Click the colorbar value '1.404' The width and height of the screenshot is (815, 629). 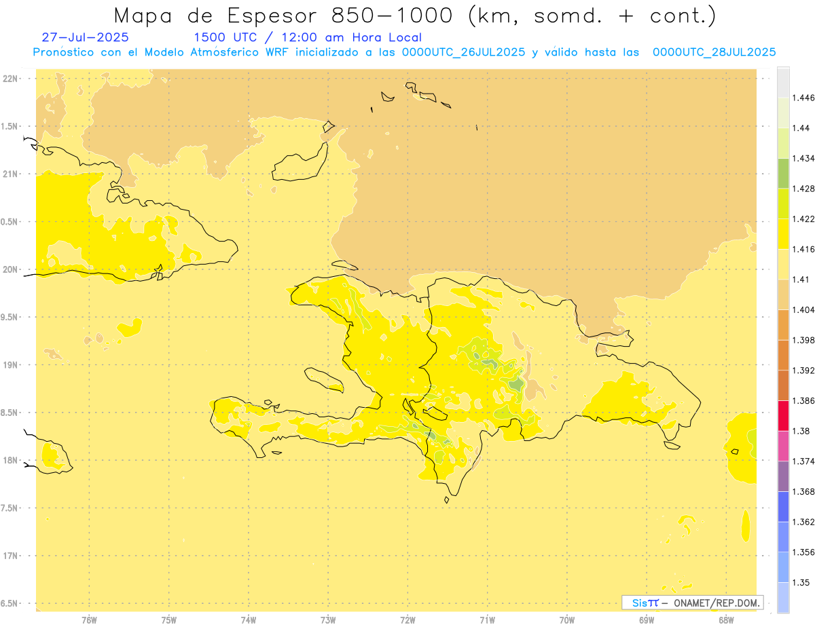805,309
